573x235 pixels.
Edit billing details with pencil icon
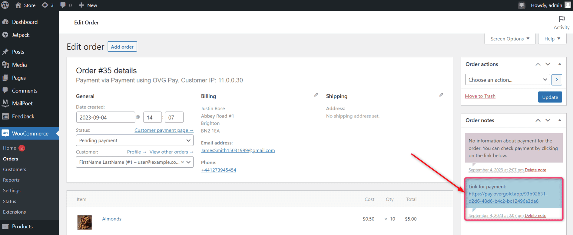(316, 95)
